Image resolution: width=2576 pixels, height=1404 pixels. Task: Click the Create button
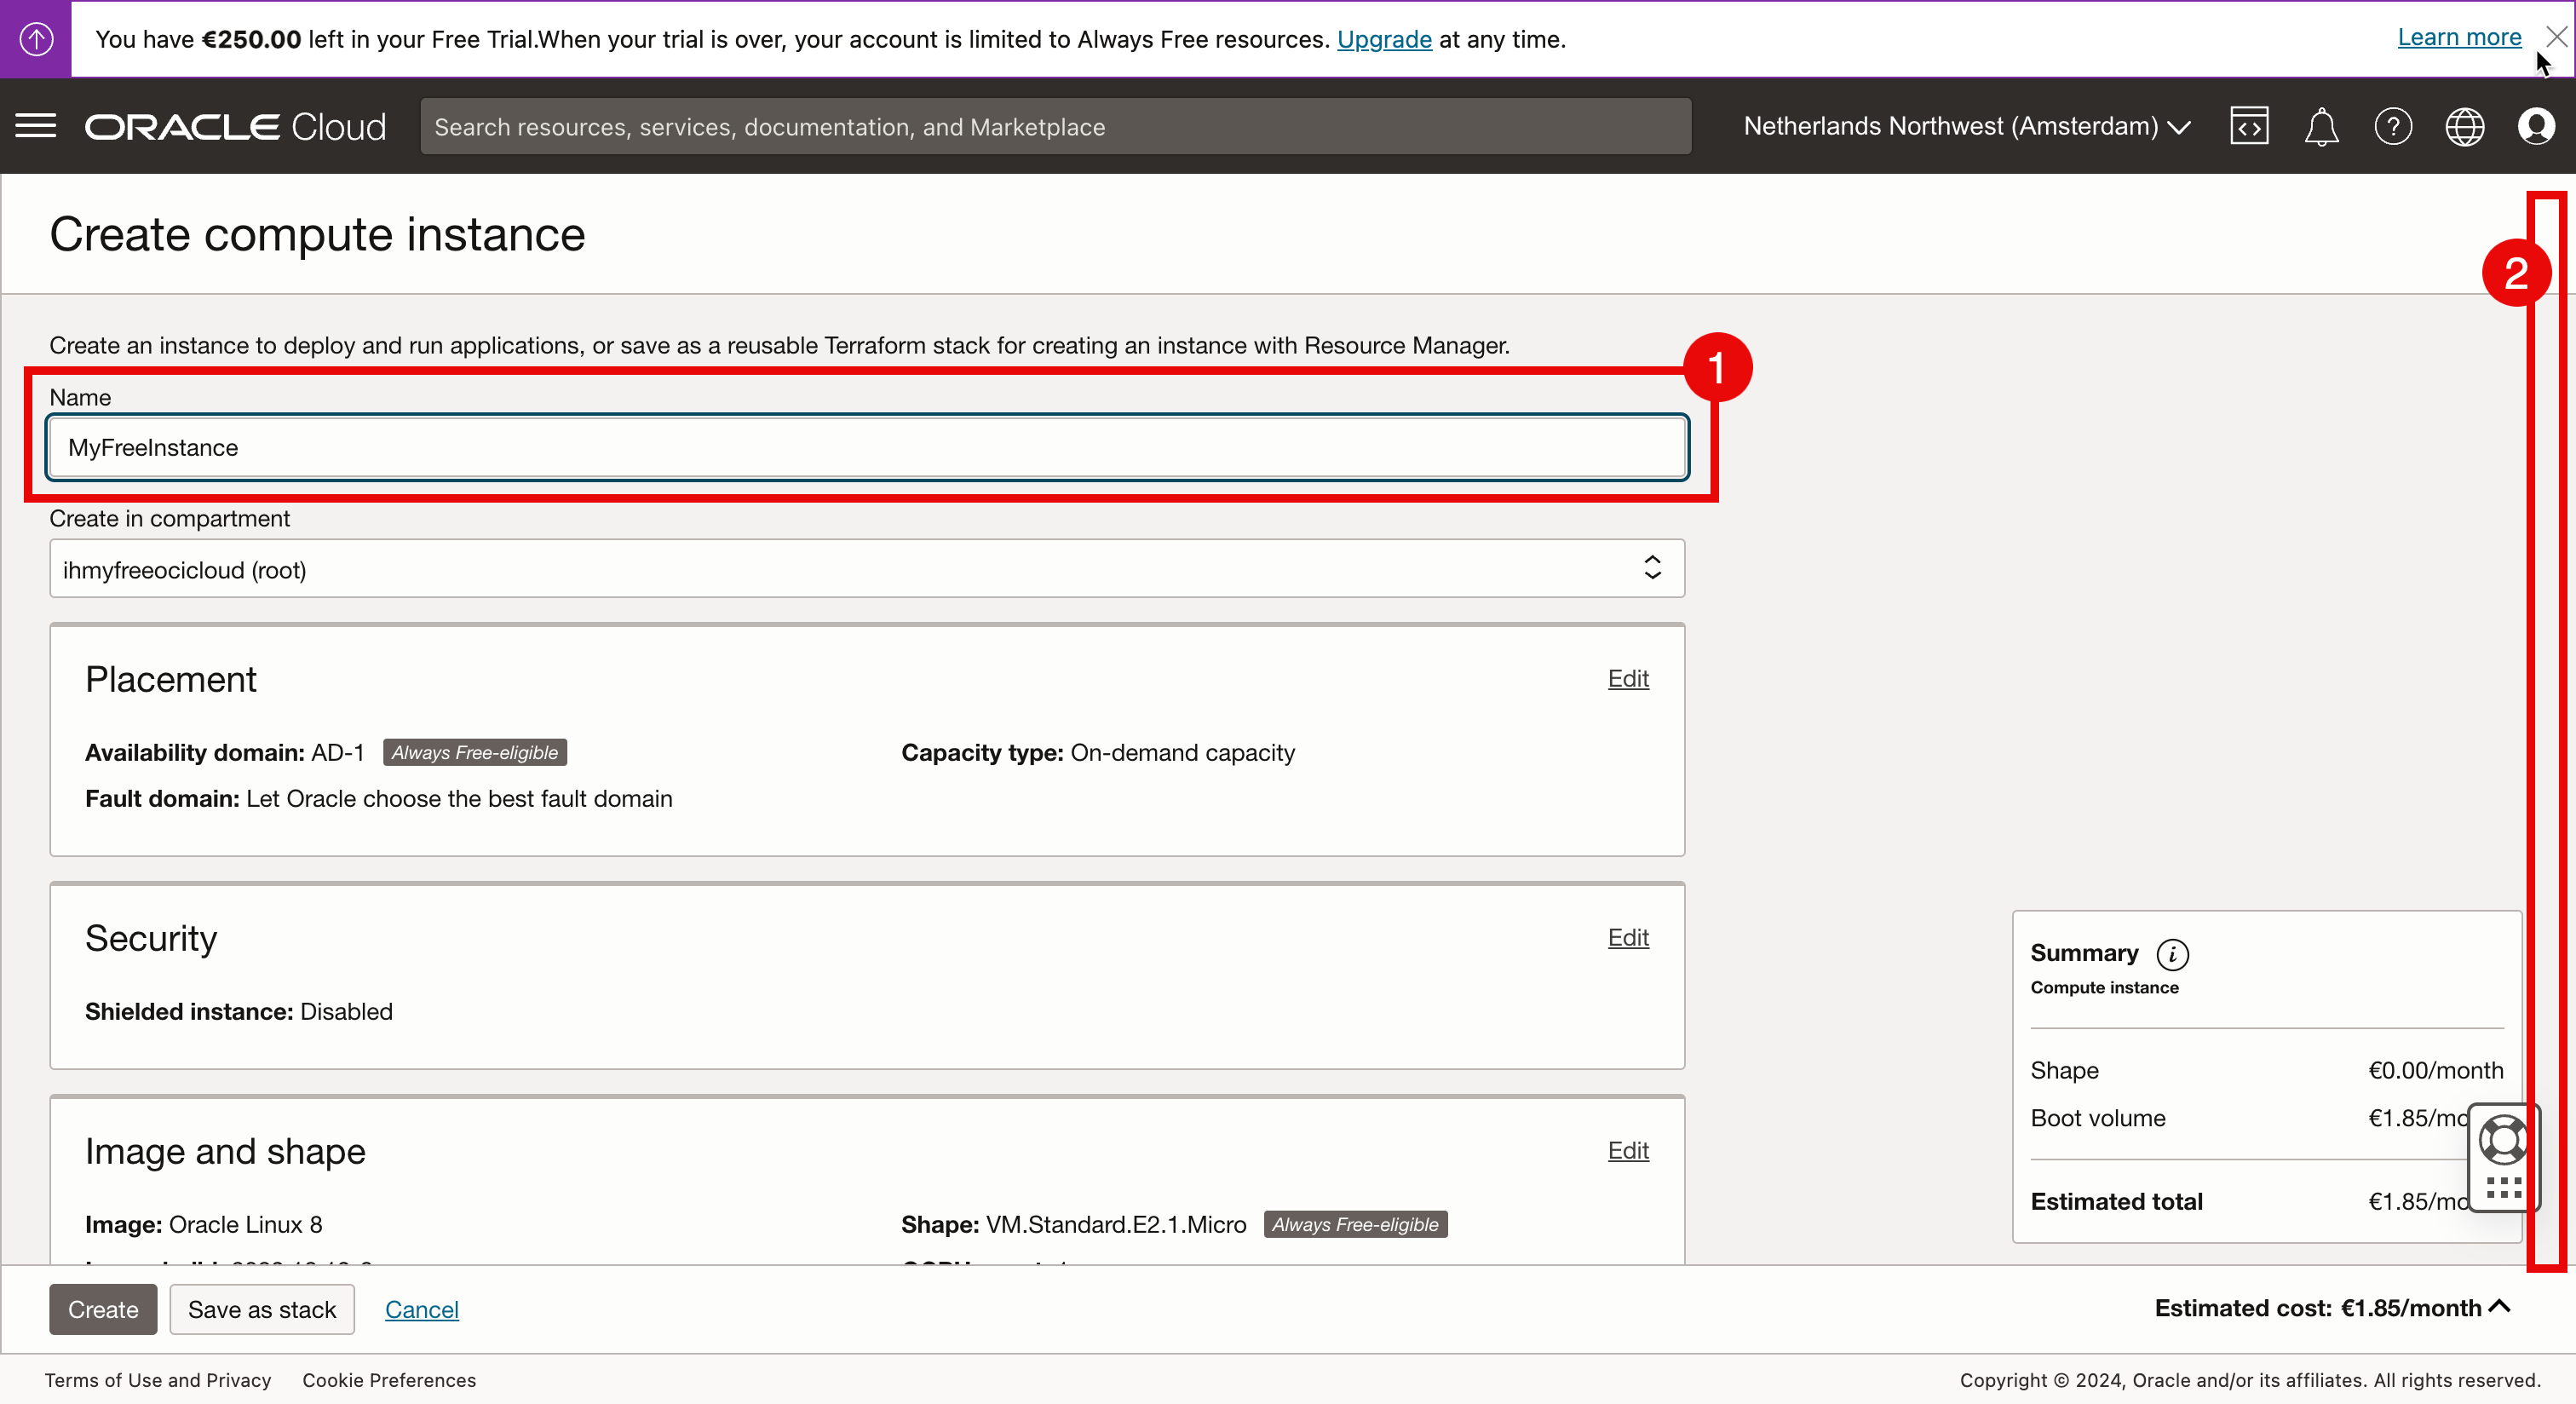[103, 1309]
